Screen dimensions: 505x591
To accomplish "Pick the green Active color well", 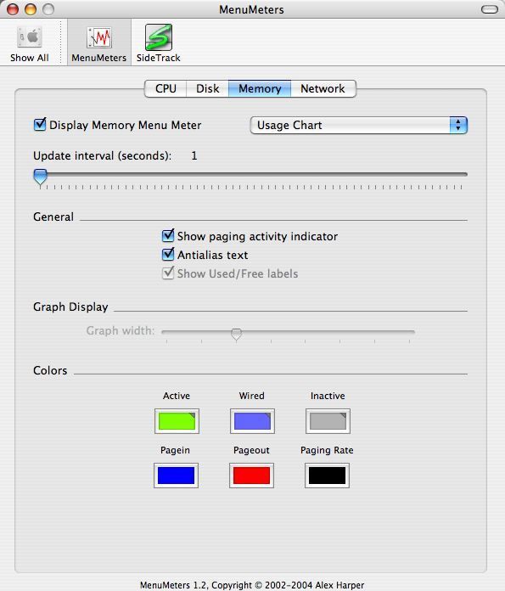I will 177,421.
